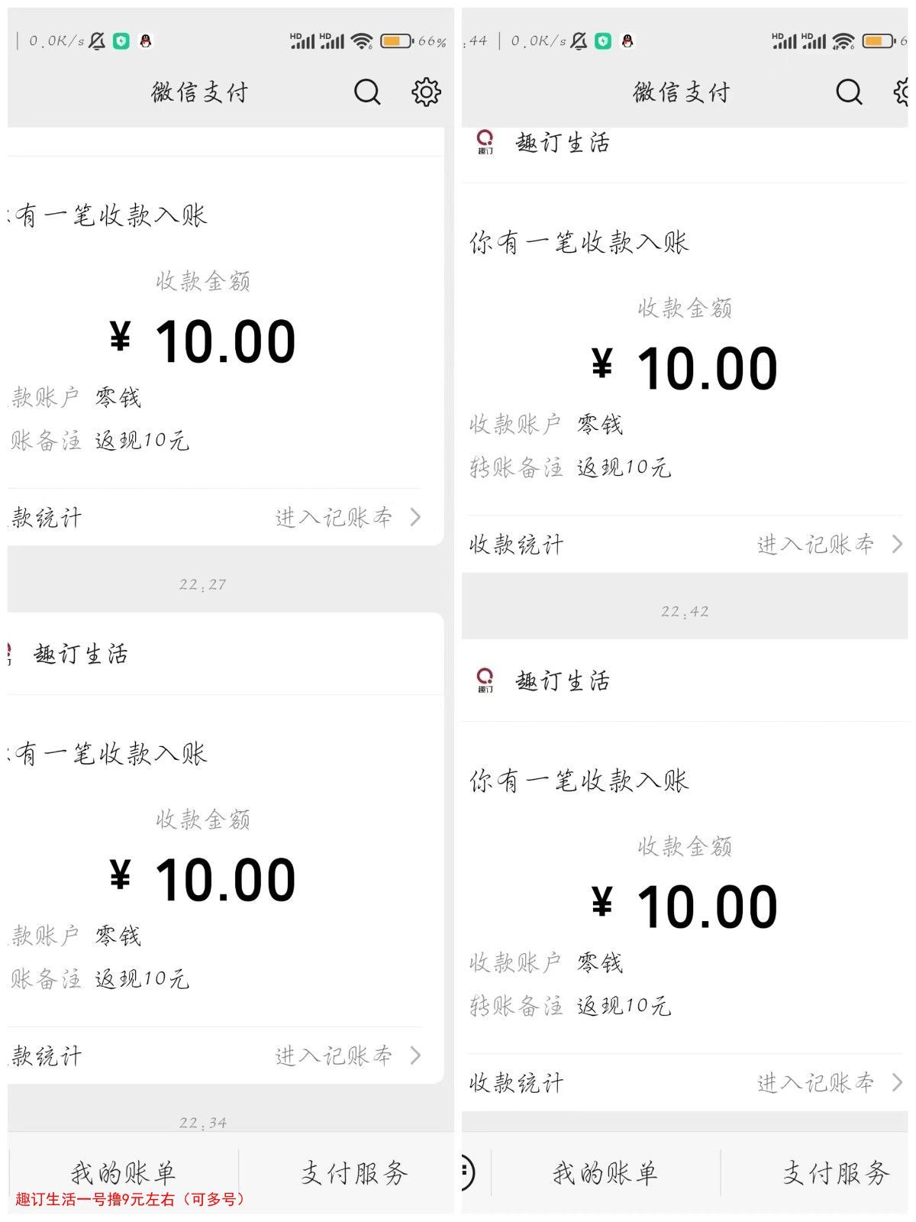Expand 进入记账本 chevron just above the 22:42 timestamp

click(897, 544)
